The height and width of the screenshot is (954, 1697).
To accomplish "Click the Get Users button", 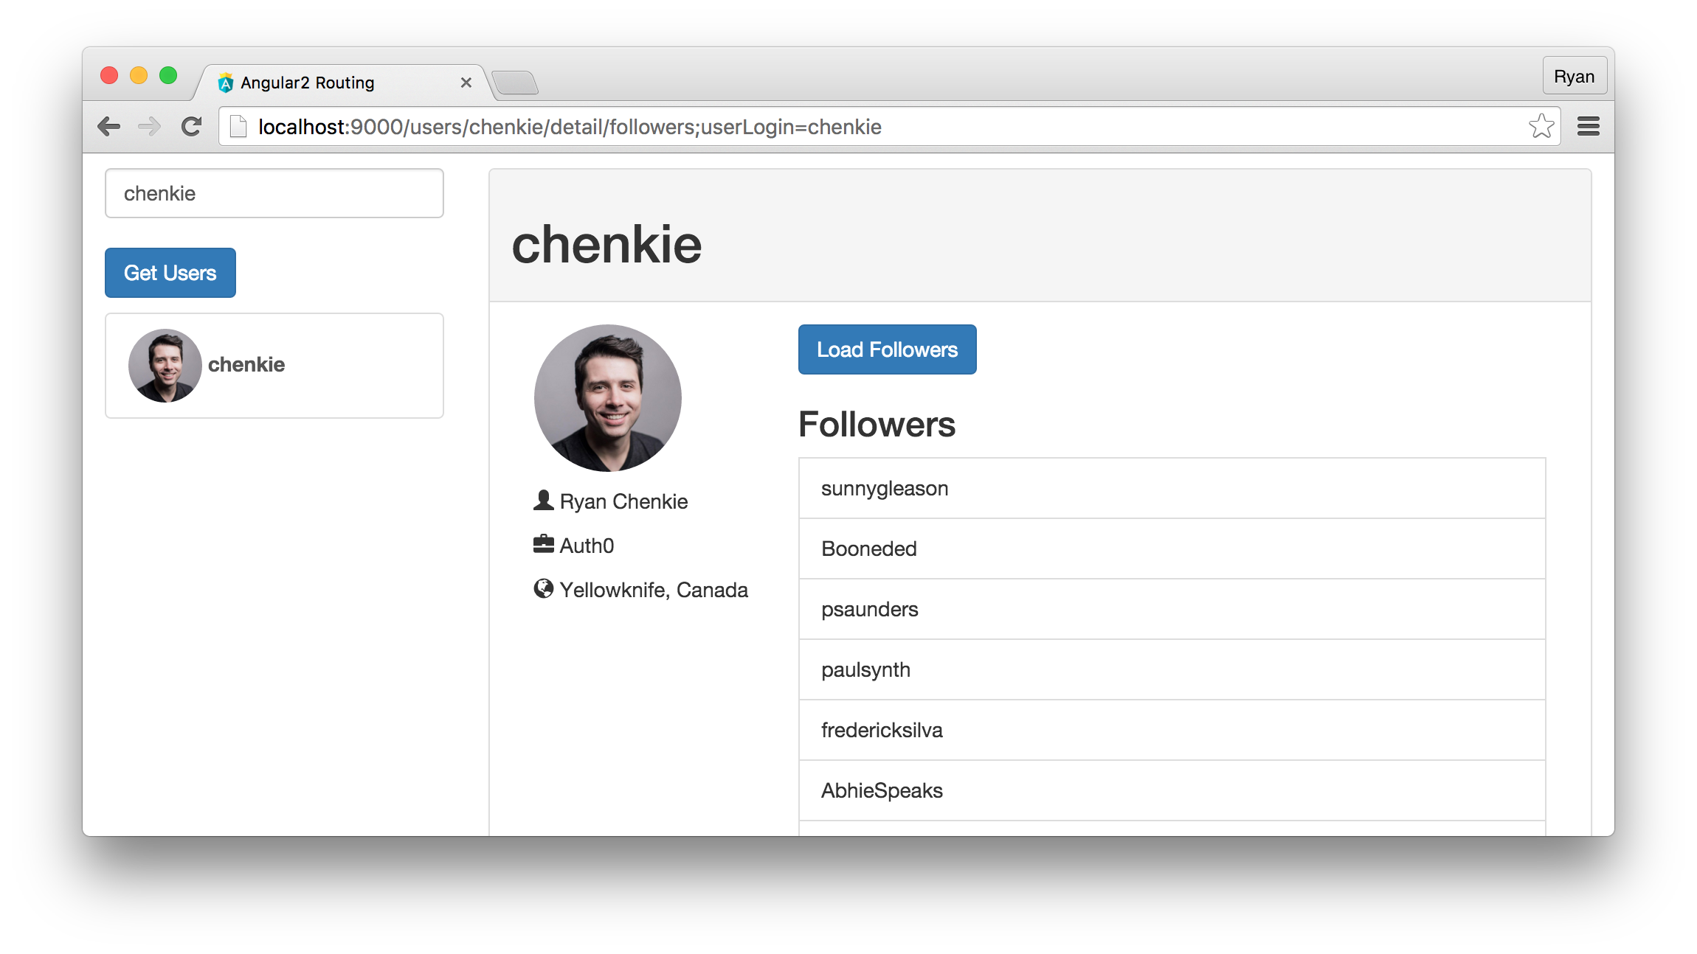I will point(170,273).
